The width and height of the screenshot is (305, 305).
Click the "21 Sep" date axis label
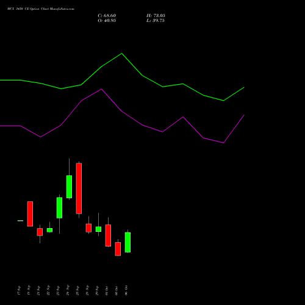tap(38, 290)
